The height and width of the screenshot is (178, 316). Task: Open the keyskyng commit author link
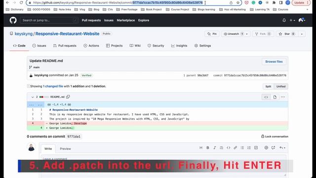pos(41,75)
